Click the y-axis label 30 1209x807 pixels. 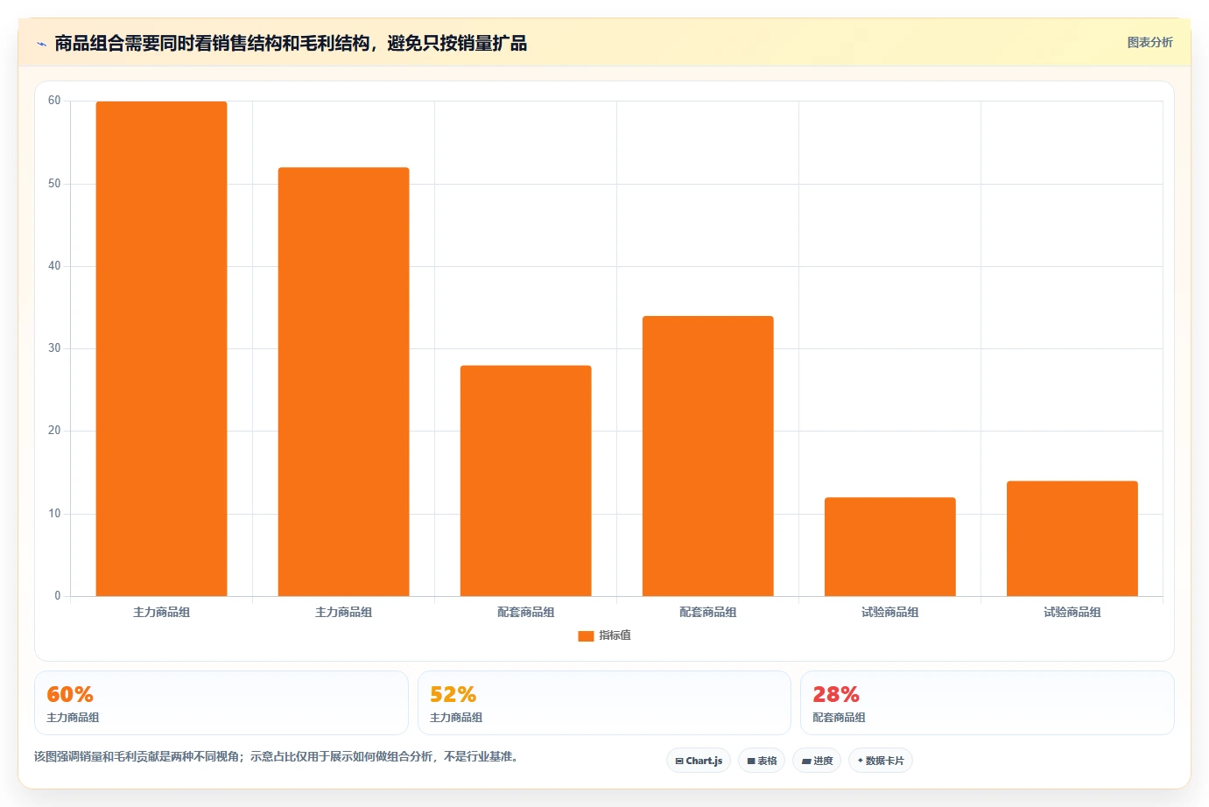point(54,348)
